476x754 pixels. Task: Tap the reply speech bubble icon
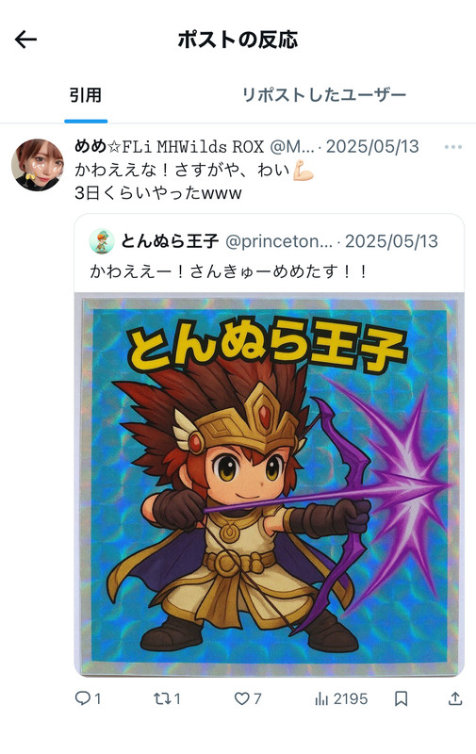83,698
